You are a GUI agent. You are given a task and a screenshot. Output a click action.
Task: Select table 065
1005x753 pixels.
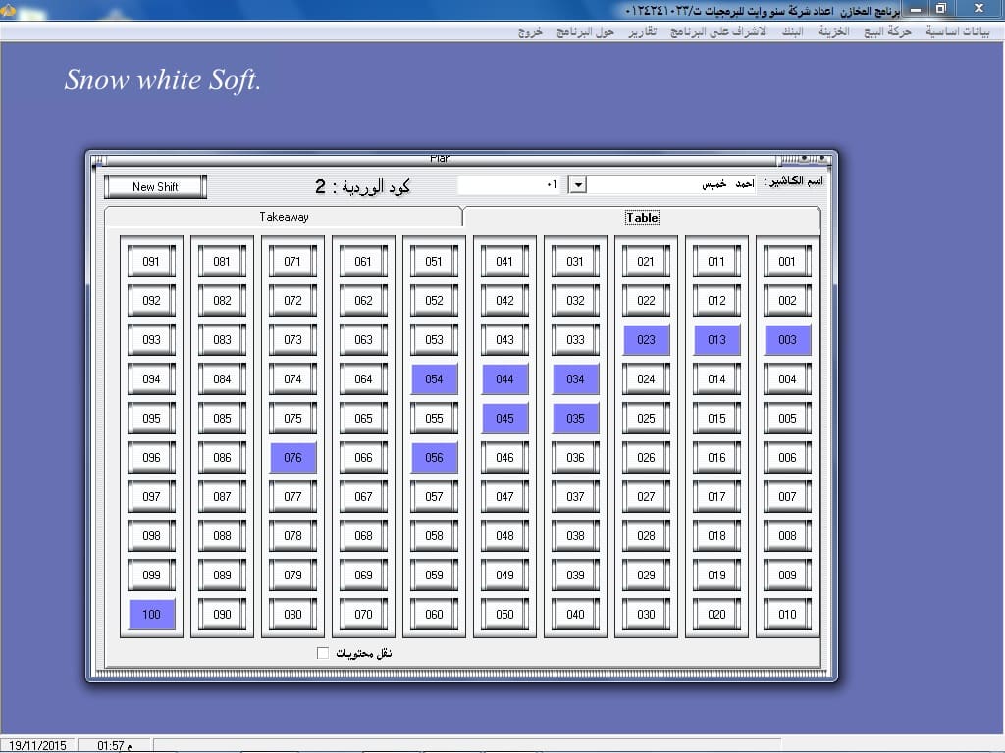click(x=363, y=418)
